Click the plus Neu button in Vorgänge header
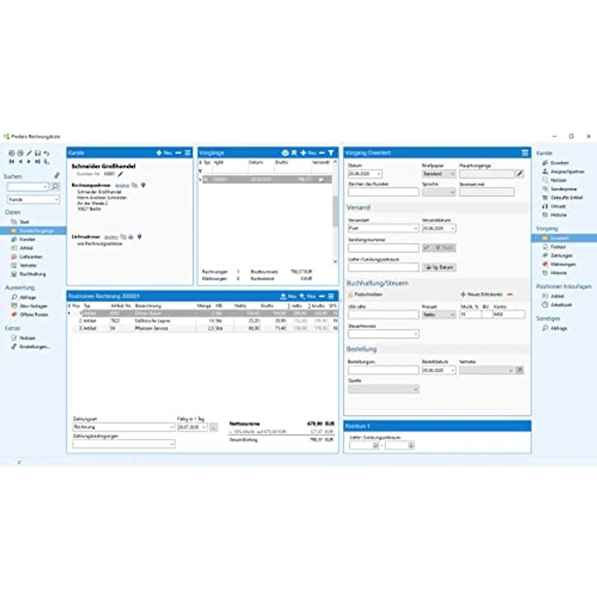 point(308,152)
